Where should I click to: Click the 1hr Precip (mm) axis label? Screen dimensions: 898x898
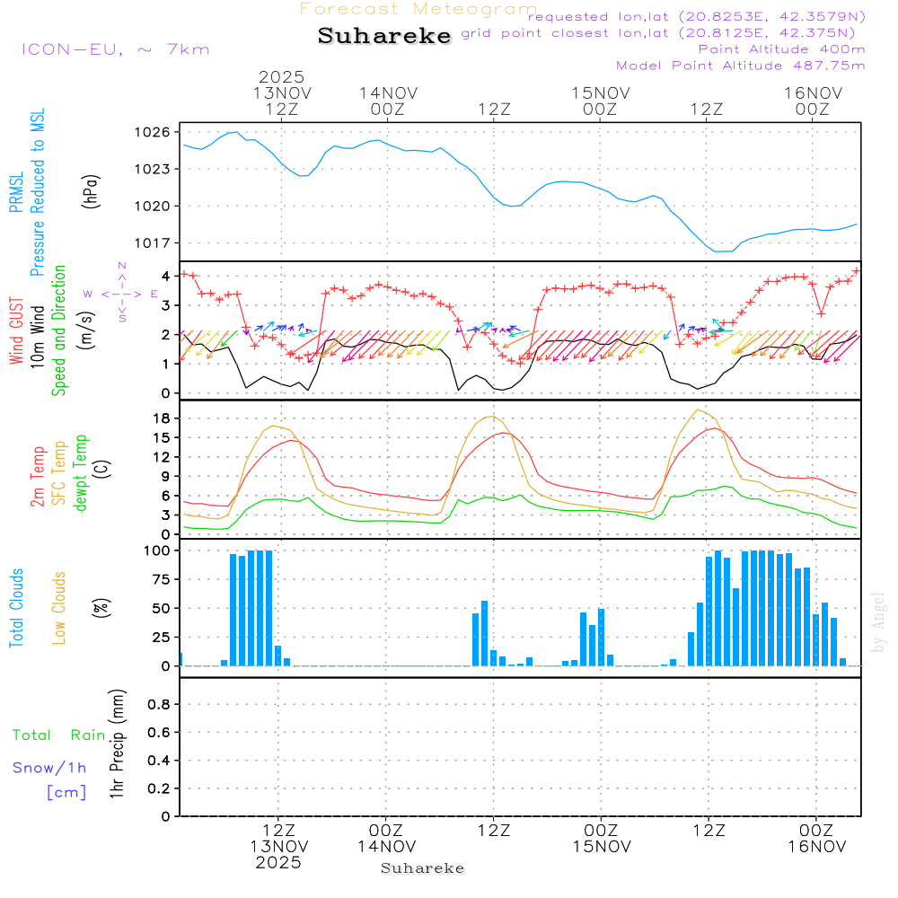tap(116, 745)
